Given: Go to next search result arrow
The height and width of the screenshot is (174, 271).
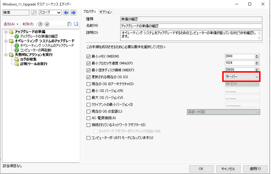Looking at the screenshot, I should 73,13.
